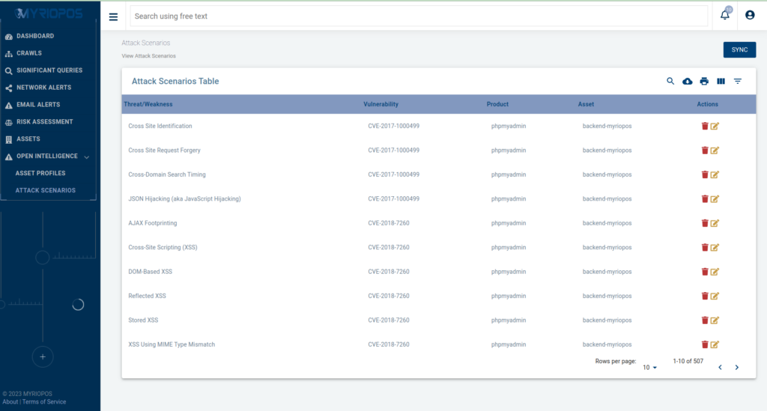Open filter table icon

(738, 81)
